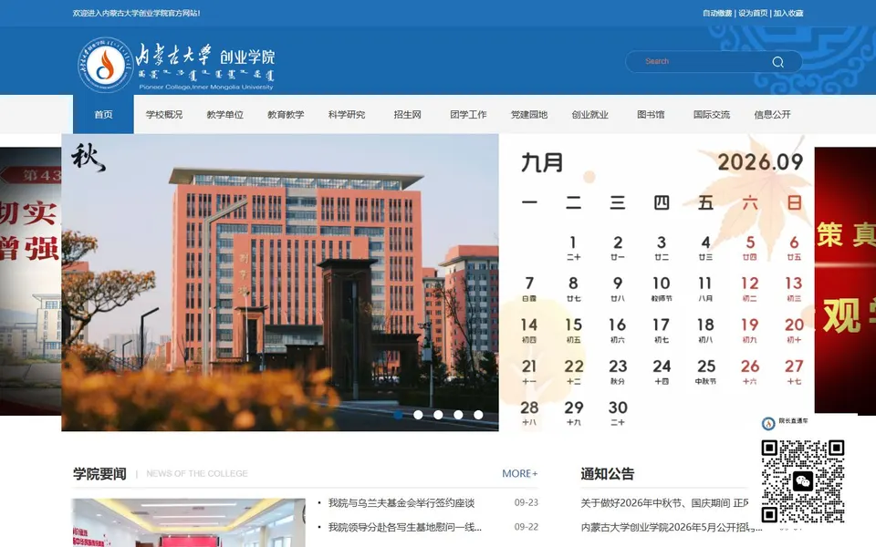Viewport: 876px width, 547px height.
Task: Visit the 招生网 navigation item
Action: coord(407,115)
